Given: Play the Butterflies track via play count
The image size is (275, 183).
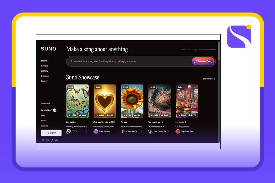Looking at the screenshot, I should click(x=72, y=115).
